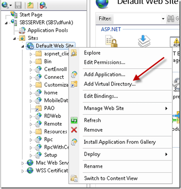Click the CertEnroll application icon
Viewport: 181px width, 189px height.
pos(39,69)
